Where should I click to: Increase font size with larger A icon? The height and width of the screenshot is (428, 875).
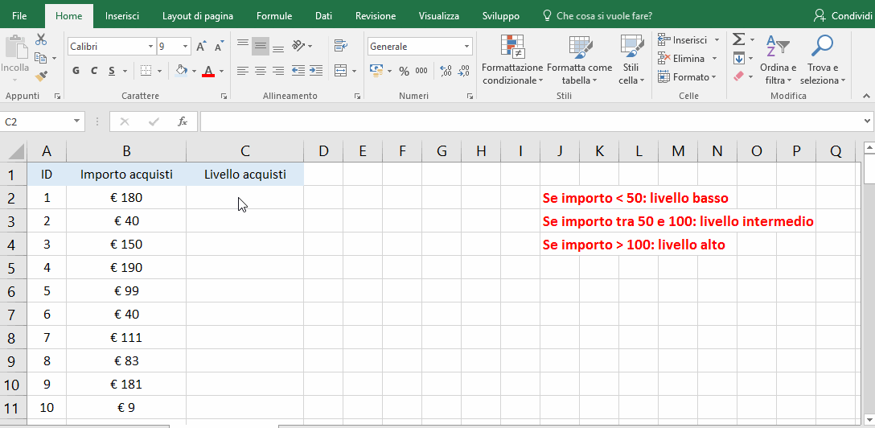201,47
